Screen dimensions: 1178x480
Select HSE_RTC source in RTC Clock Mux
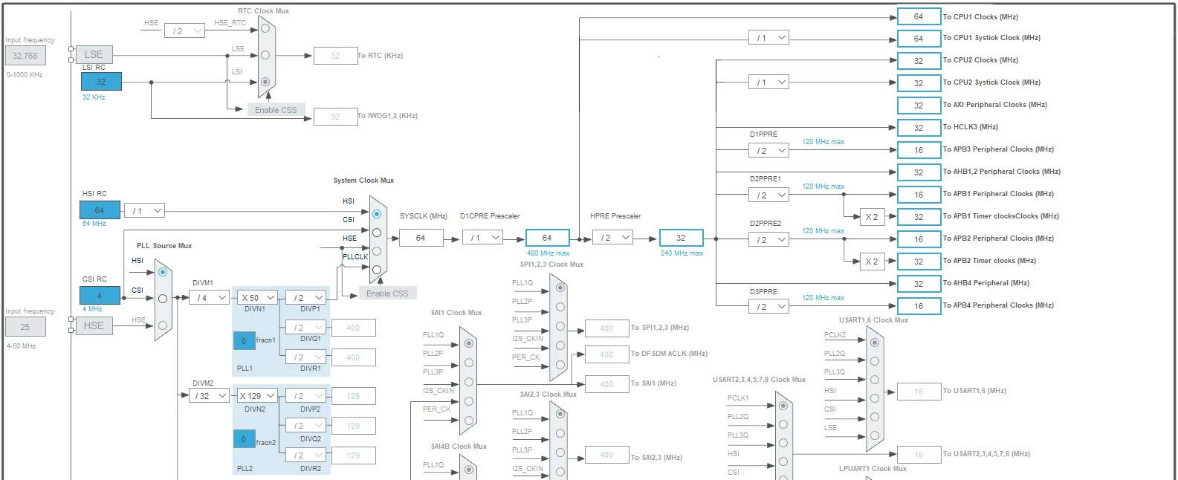[x=265, y=29]
